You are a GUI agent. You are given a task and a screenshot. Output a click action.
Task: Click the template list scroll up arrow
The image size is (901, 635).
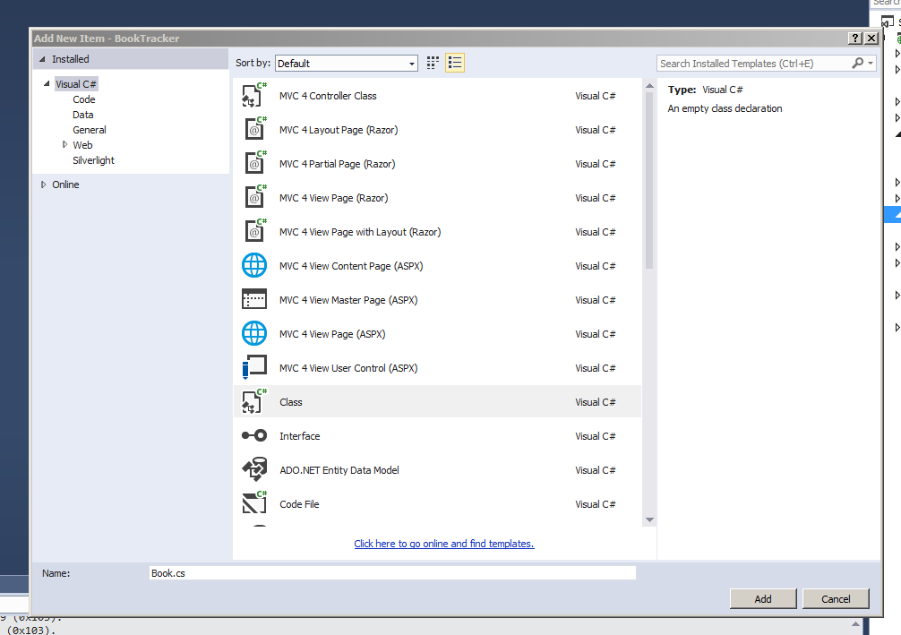(649, 86)
